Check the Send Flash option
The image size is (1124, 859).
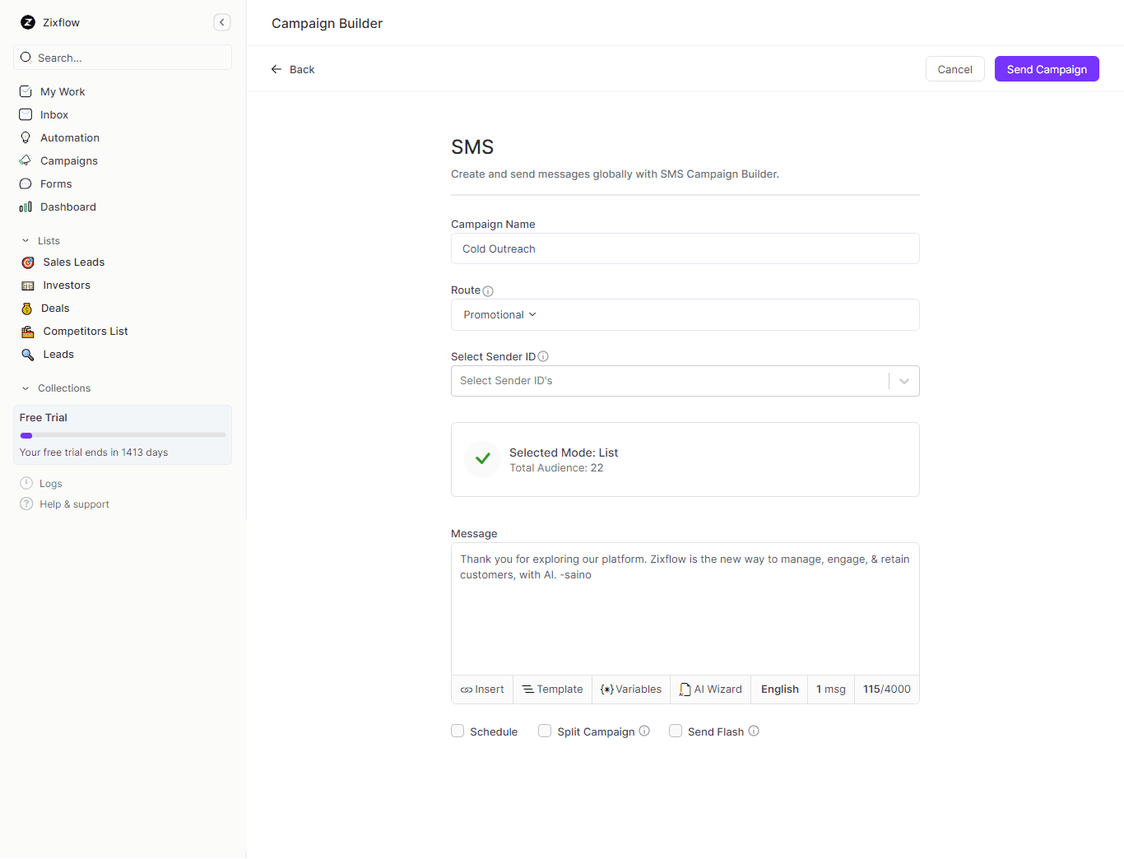point(676,731)
